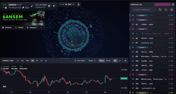The width and height of the screenshot is (176, 94).
Task: Select the 1s timeframe tab
Action: click(18, 61)
